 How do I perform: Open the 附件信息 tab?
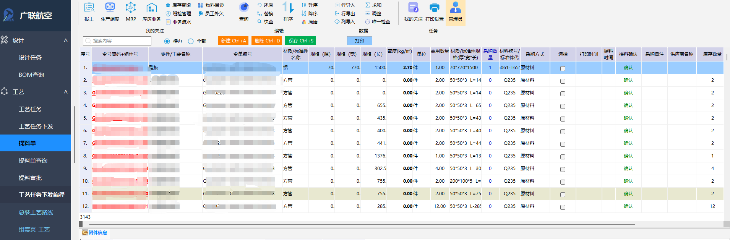pos(95,232)
